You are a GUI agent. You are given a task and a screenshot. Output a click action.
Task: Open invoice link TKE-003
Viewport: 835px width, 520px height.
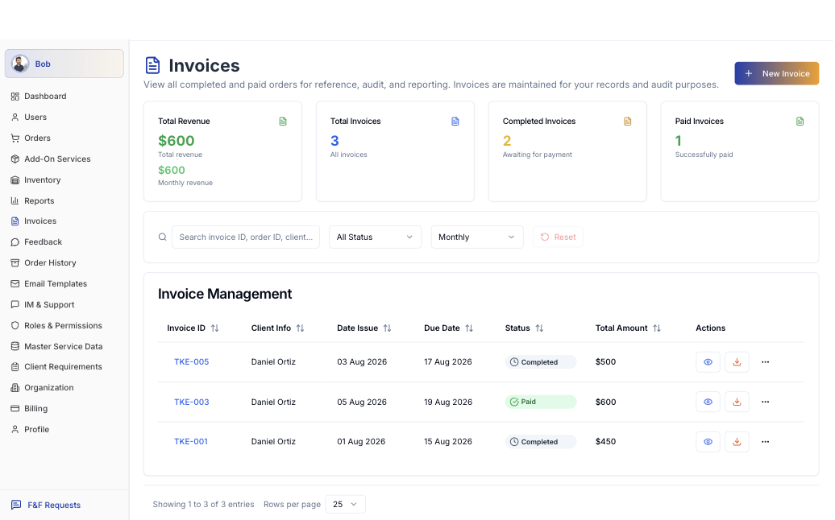[x=191, y=402]
